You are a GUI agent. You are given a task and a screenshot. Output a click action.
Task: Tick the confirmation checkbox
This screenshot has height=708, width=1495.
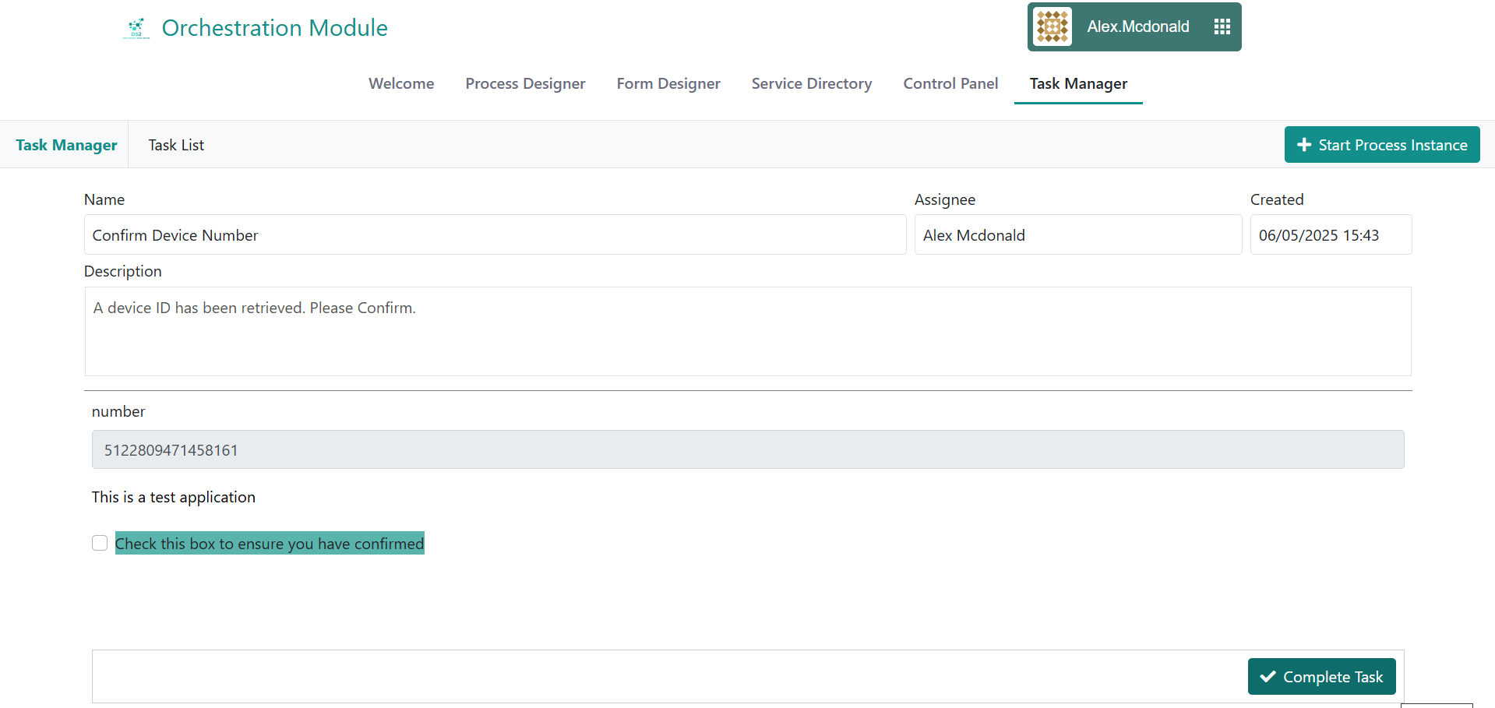(x=100, y=543)
